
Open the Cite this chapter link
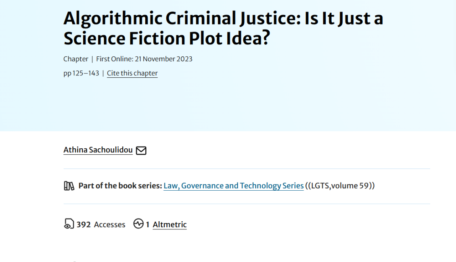click(x=132, y=73)
